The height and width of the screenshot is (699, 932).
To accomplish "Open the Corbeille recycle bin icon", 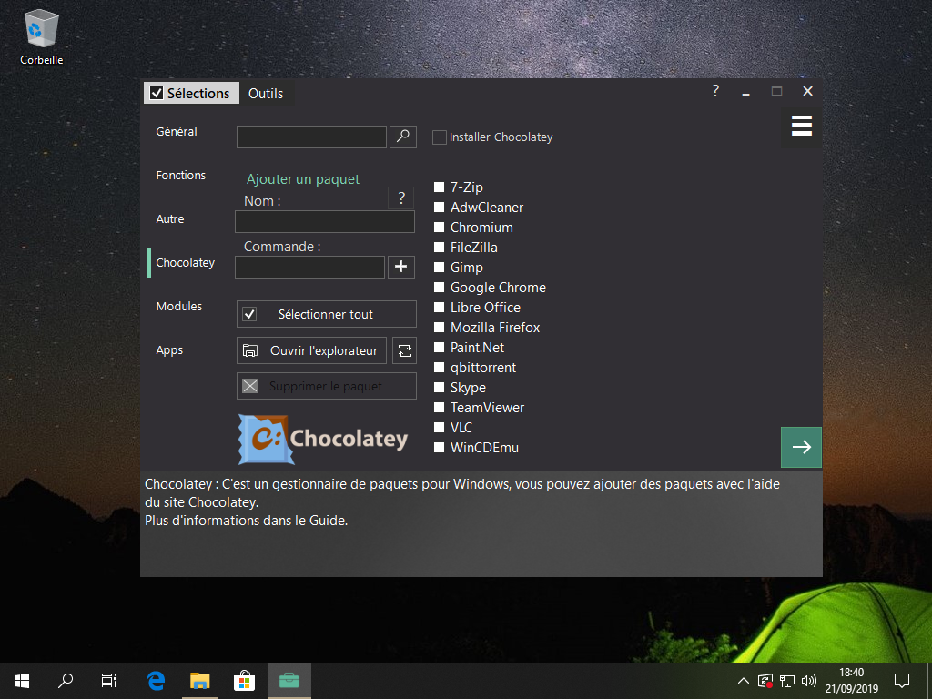I will pos(42,36).
